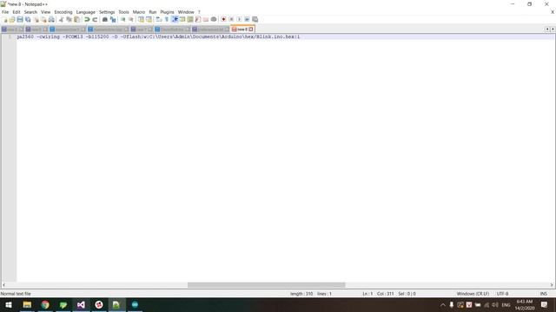The width and height of the screenshot is (556, 312).
Task: Toggle the Folder as Workspace icon
Action: point(206,19)
